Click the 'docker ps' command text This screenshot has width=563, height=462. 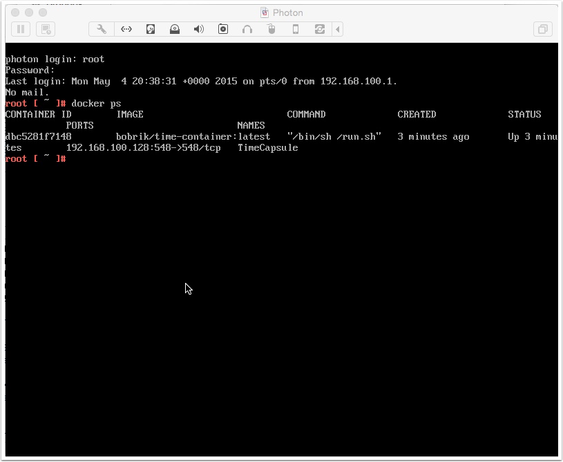pos(96,104)
